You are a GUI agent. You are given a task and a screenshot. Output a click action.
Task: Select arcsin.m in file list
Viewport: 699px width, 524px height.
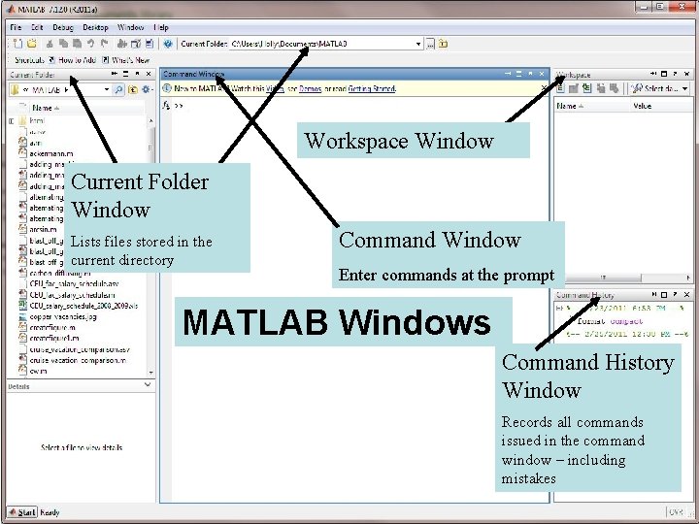43,229
